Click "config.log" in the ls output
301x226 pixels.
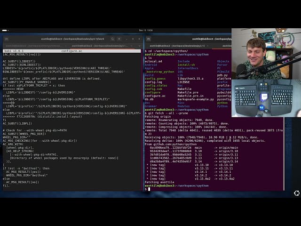[x=153, y=82]
